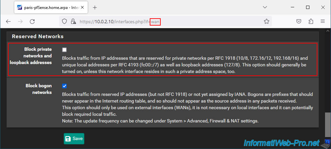Open the Firefox hamburger menu
Viewport: 331px width, 149px height.
tap(323, 21)
